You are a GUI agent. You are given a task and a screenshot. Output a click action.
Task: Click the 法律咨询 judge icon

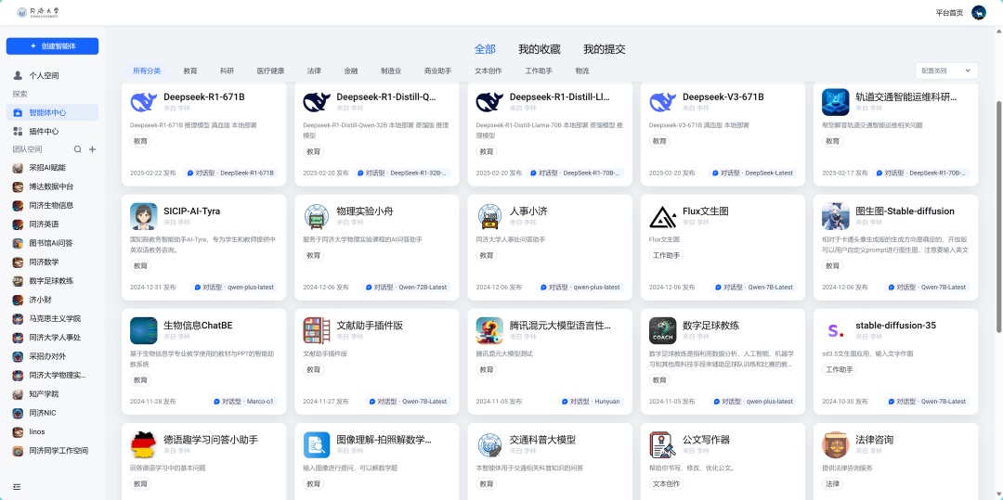pos(836,445)
